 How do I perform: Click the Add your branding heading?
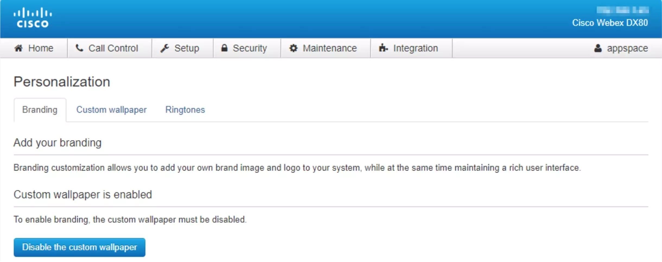point(58,143)
